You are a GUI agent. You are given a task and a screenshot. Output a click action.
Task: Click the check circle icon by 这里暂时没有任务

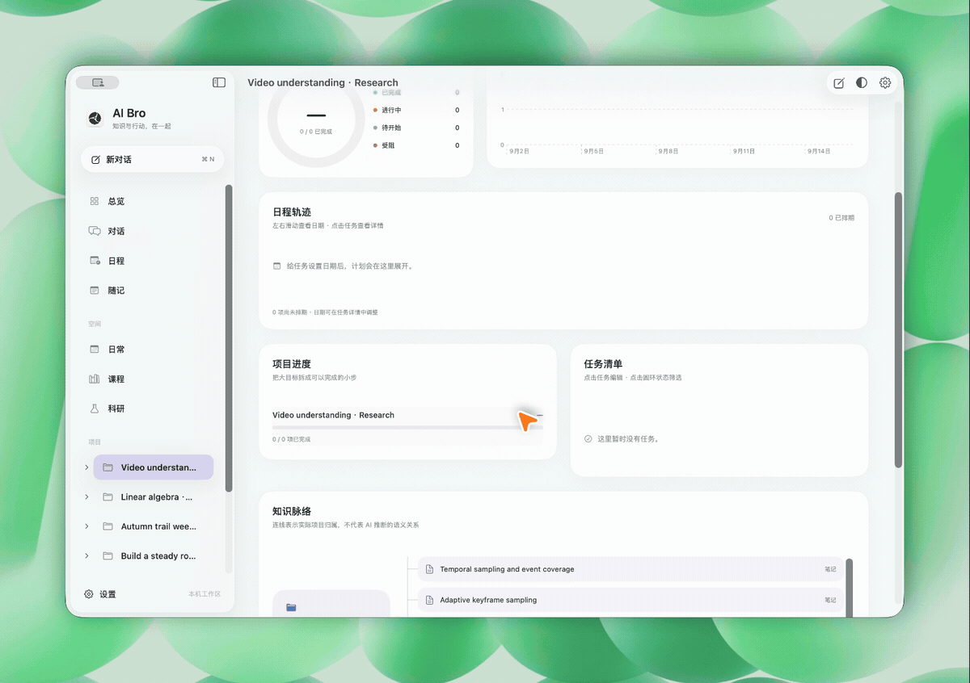(588, 439)
